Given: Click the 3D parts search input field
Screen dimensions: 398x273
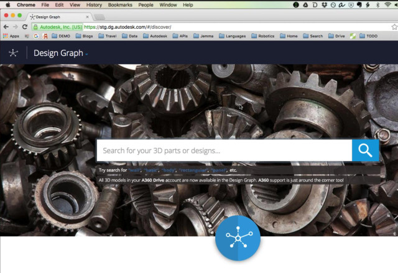Looking at the screenshot, I should coord(224,150).
